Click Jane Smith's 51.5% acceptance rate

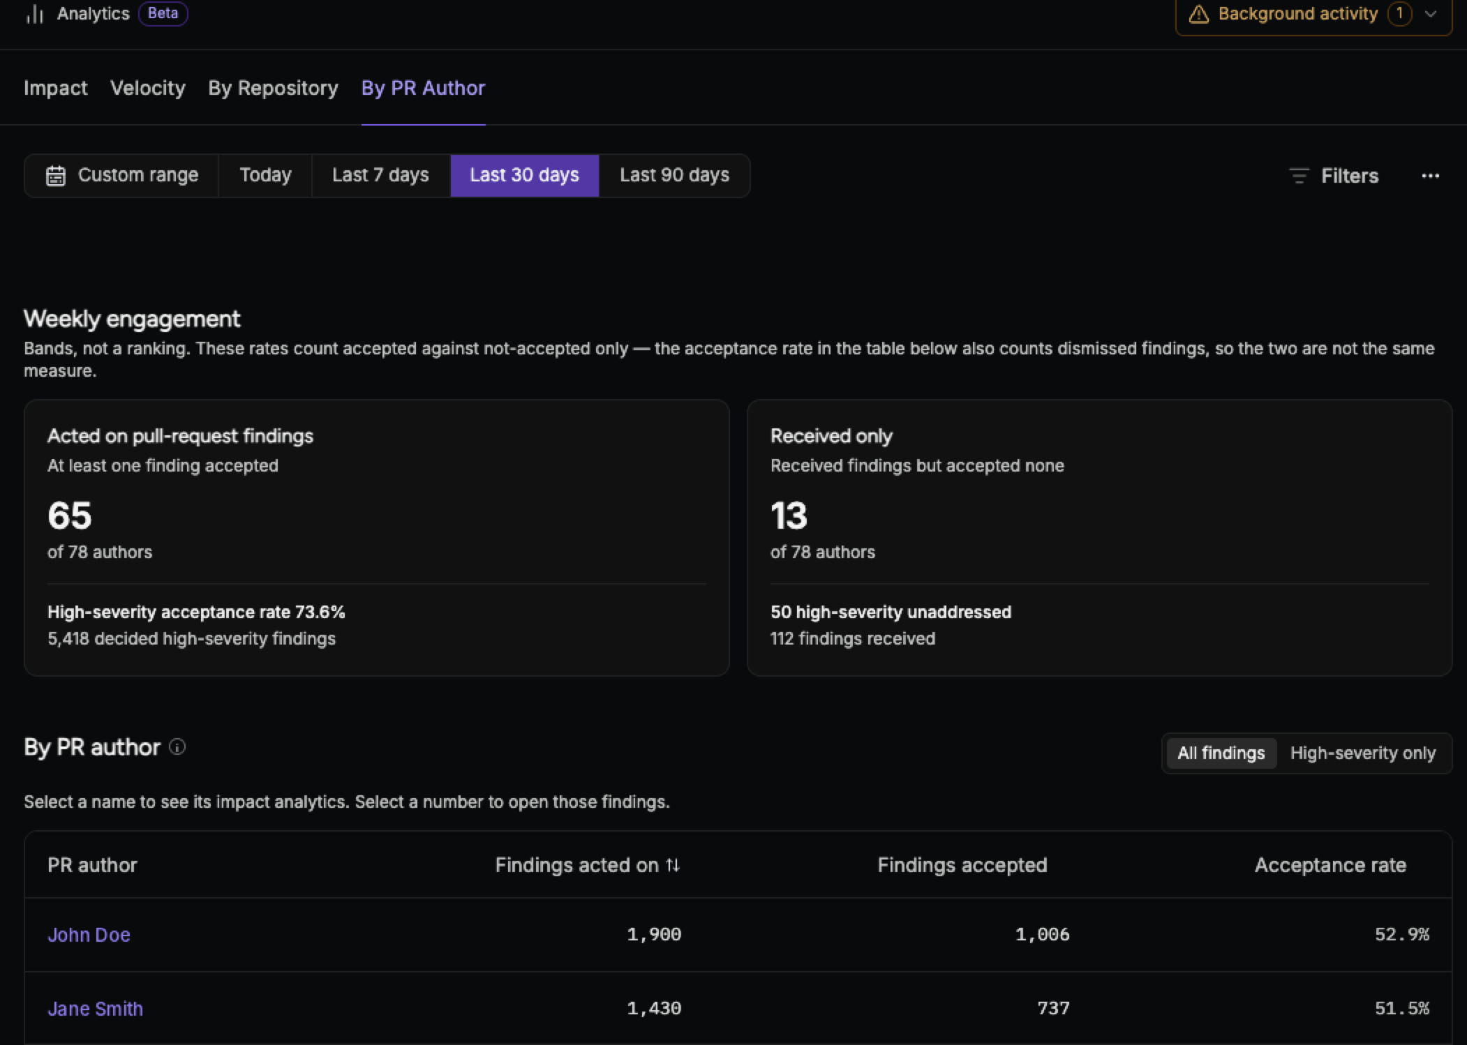tap(1401, 1009)
